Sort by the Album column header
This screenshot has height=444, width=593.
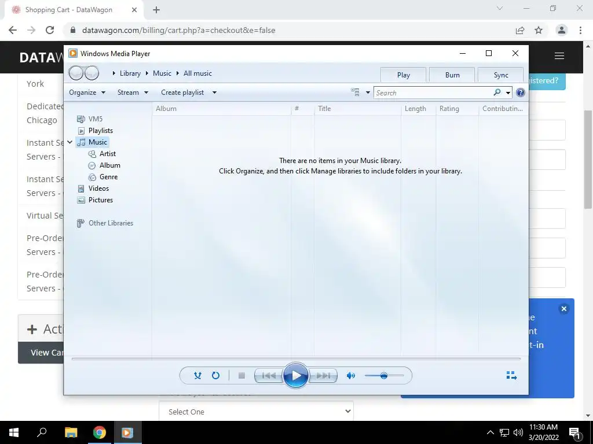tap(222, 109)
